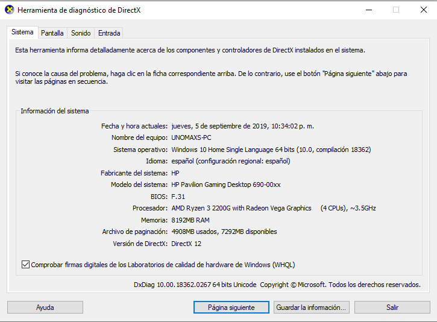Exit with the Salir button
The height and width of the screenshot is (322, 437).
click(392, 307)
